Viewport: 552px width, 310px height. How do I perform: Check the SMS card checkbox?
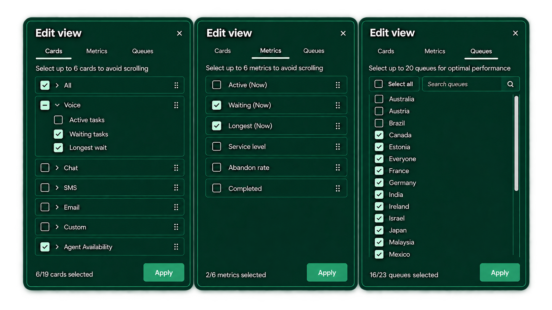[45, 187]
